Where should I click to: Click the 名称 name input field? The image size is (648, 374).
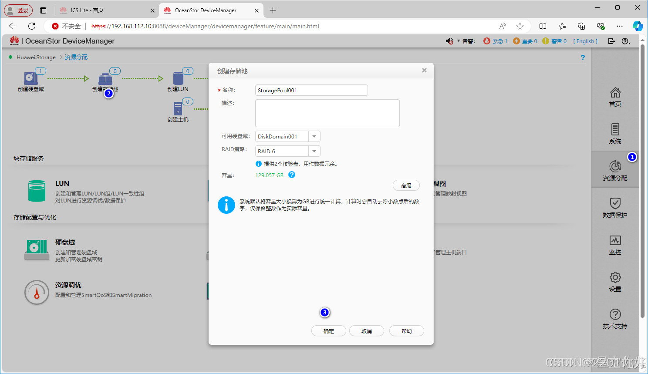[x=311, y=90]
